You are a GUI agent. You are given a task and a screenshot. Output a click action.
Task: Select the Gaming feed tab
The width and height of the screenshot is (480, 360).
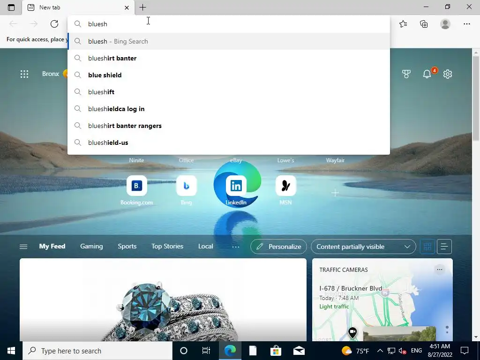91,247
